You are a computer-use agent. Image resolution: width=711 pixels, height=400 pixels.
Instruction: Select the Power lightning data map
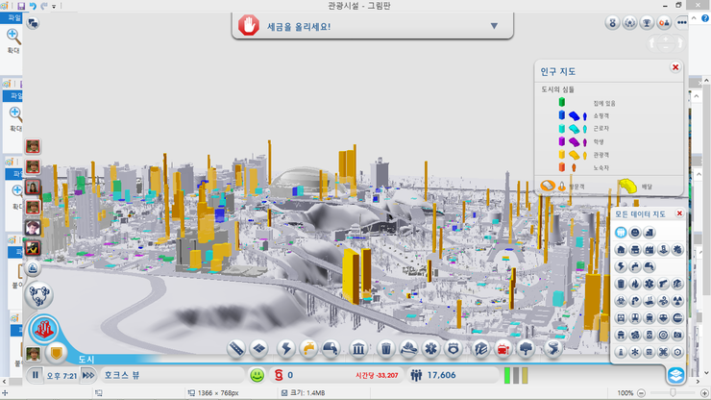coord(621,266)
